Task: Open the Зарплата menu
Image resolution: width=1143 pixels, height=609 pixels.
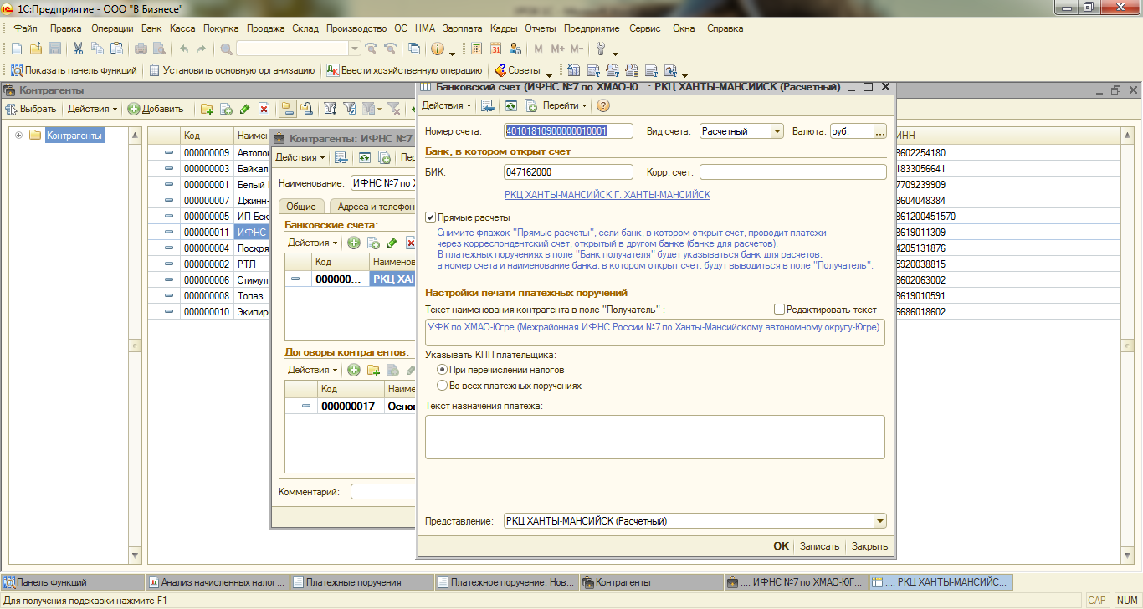Action: pyautogui.click(x=462, y=28)
